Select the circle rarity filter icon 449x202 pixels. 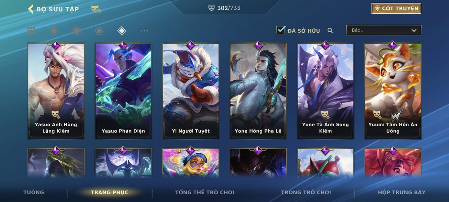coord(54,31)
